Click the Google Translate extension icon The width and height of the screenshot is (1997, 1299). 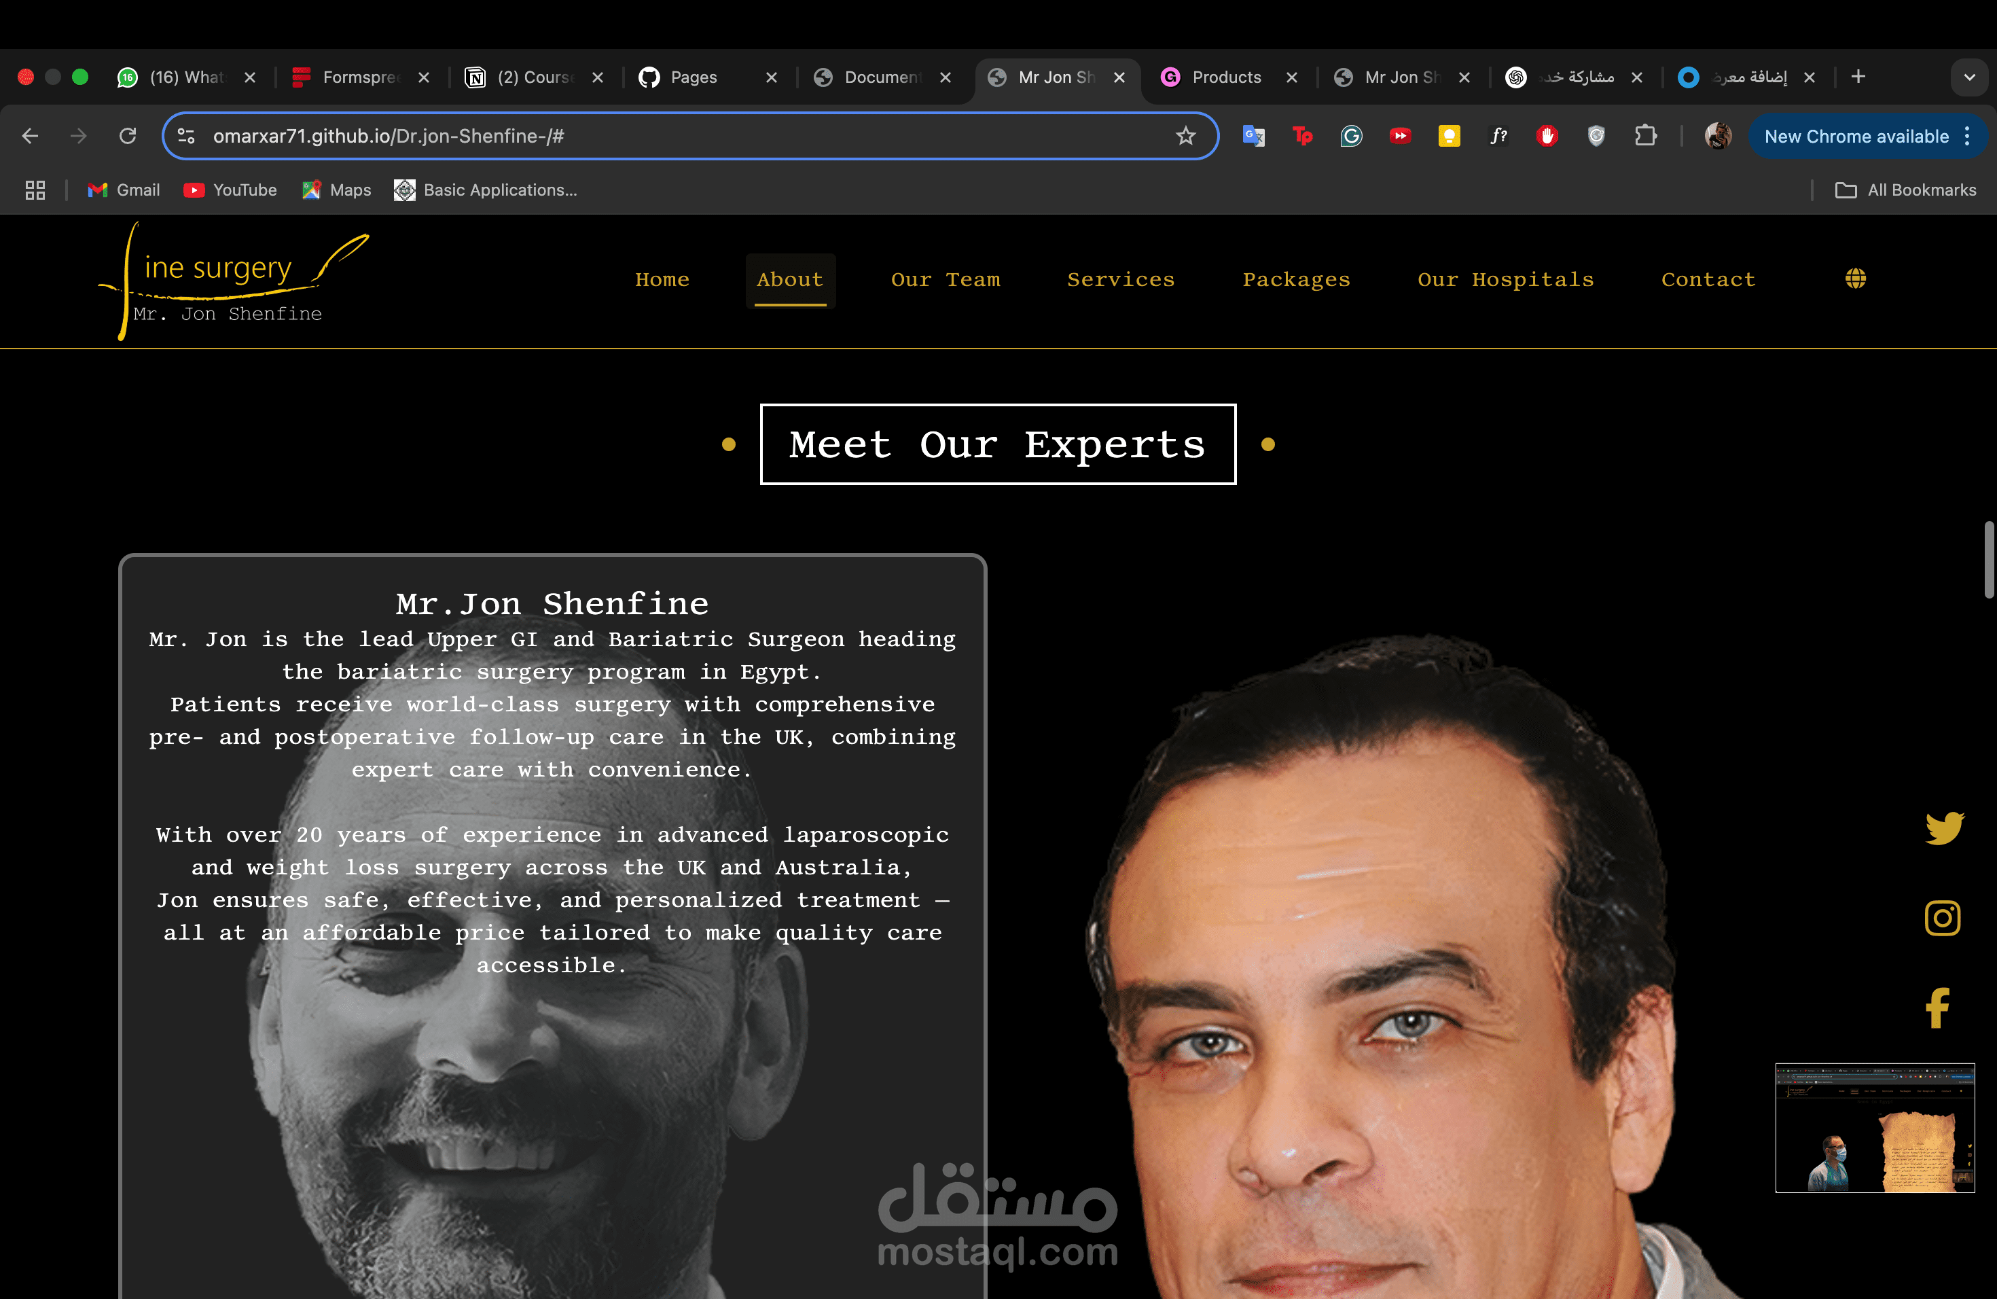(x=1254, y=136)
